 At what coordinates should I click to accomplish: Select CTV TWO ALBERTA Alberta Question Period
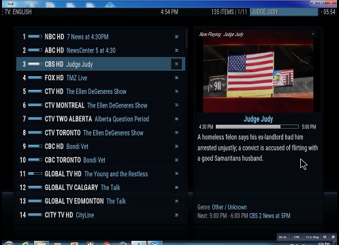(101, 119)
